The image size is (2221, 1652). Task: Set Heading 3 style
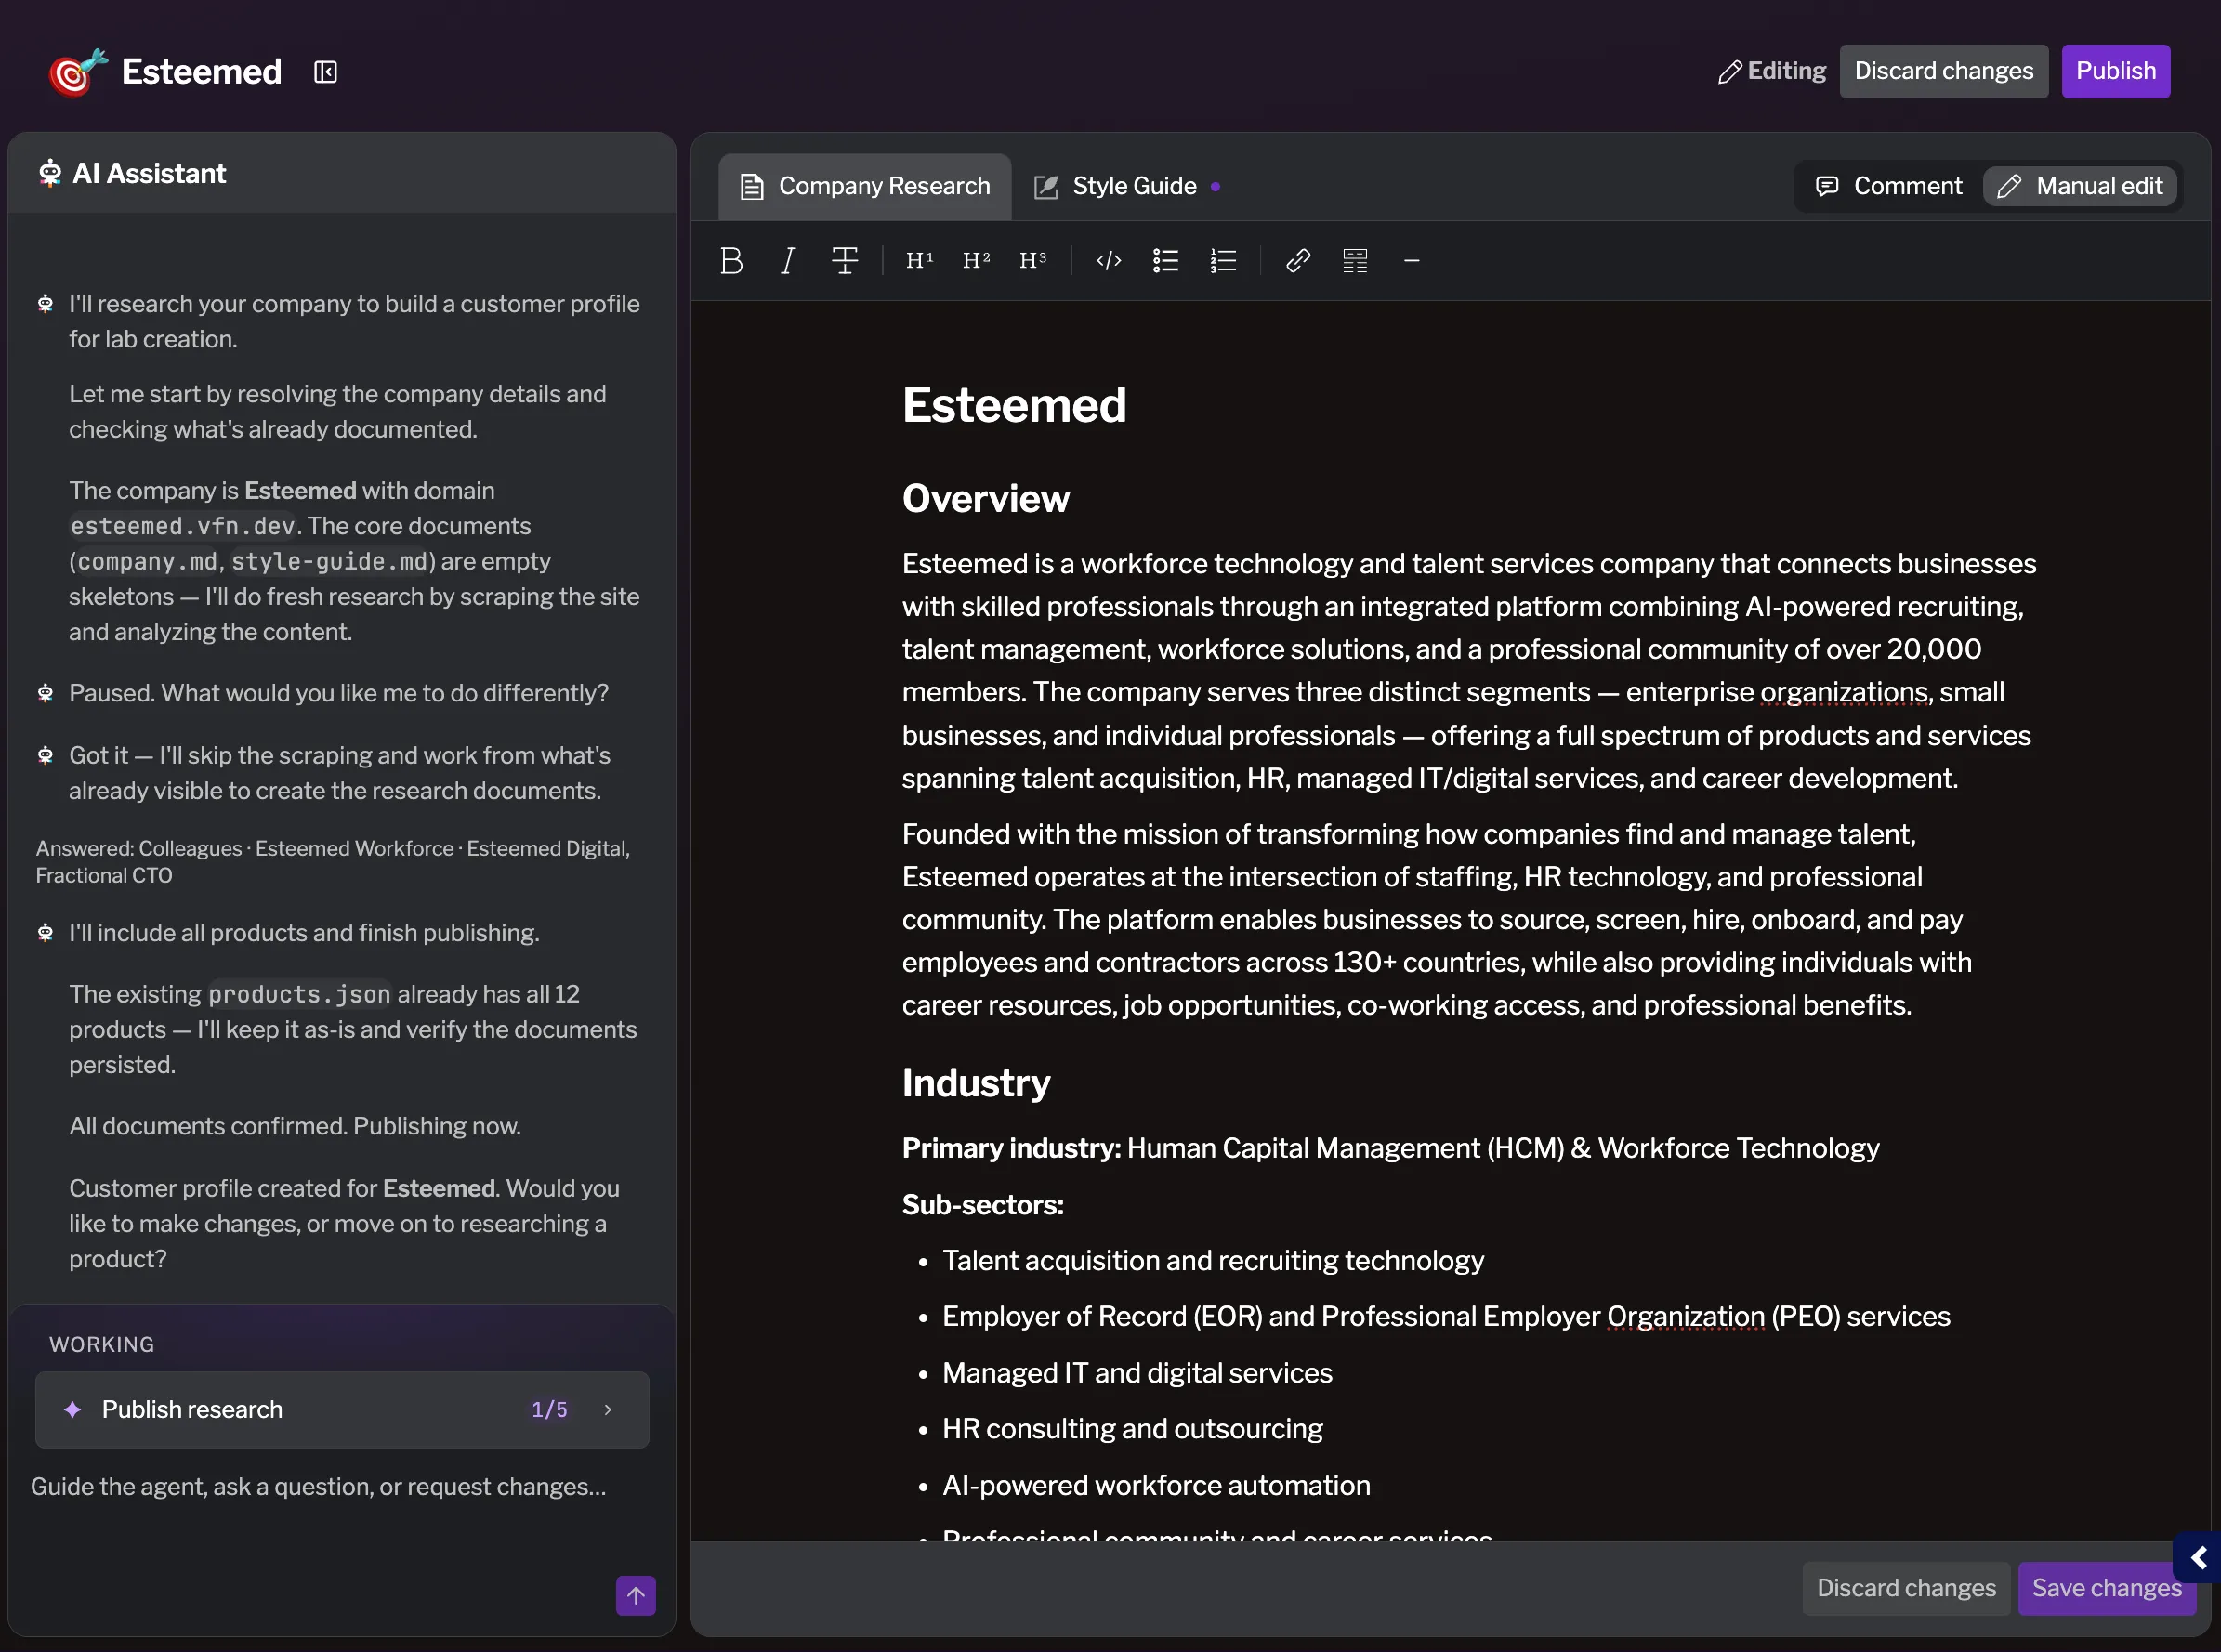pos(1033,261)
